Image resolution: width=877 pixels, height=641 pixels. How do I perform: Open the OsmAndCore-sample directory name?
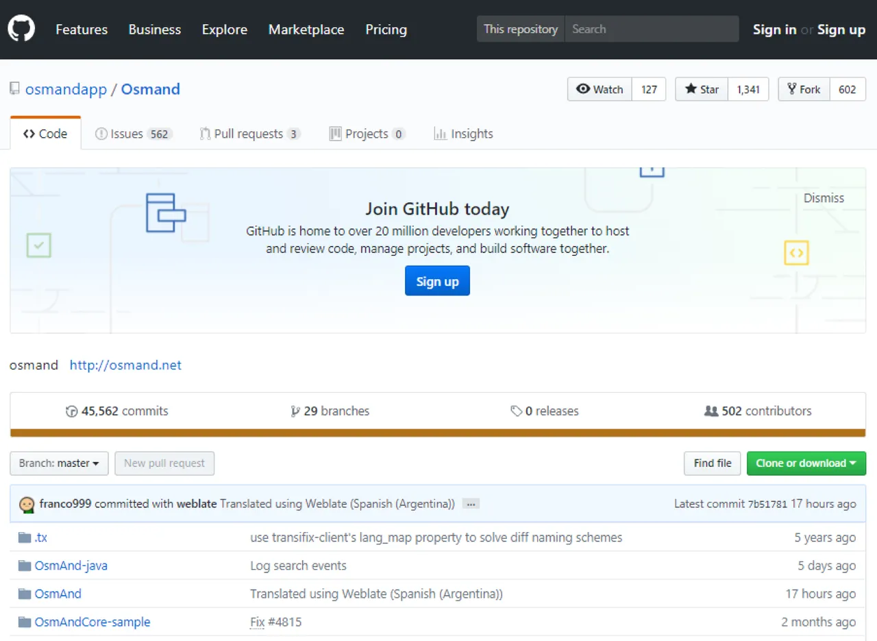[x=92, y=622]
